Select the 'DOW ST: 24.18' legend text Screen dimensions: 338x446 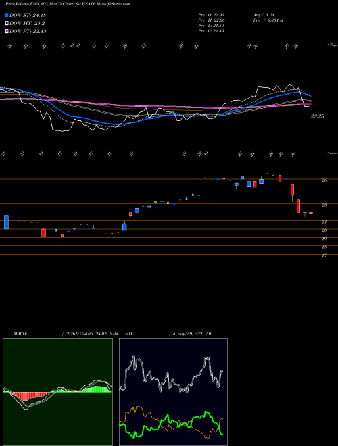click(28, 15)
